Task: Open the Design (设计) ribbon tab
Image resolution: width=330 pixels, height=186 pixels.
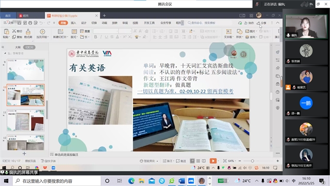Action: tap(84, 23)
